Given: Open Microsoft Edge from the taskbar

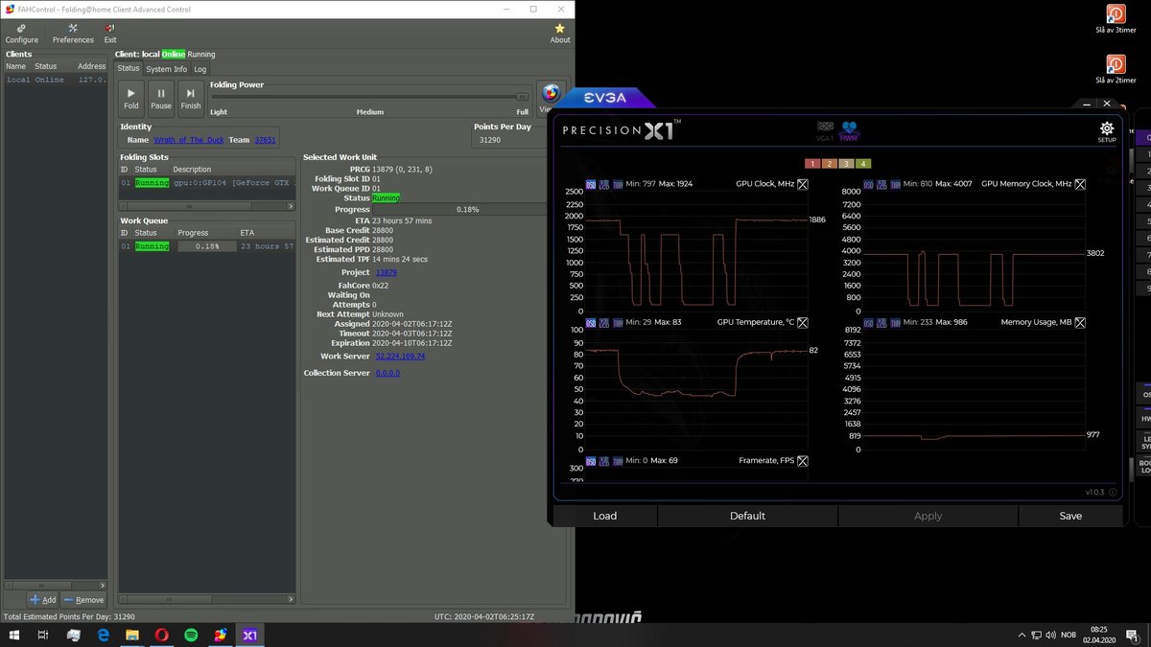Looking at the screenshot, I should tap(104, 635).
